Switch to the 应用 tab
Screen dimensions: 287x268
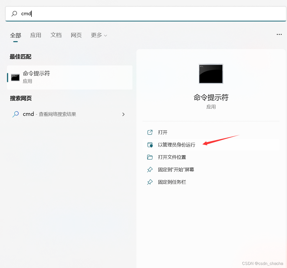[36, 35]
